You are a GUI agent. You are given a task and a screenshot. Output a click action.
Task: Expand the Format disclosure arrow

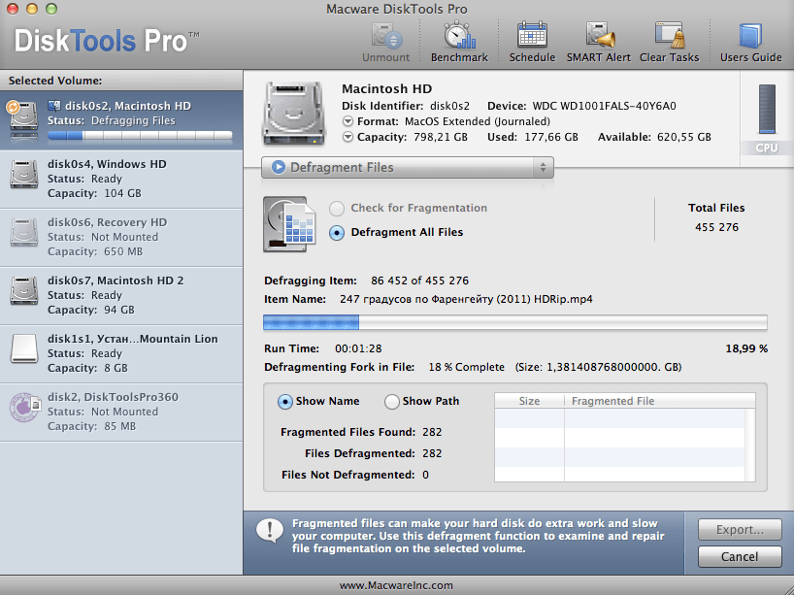(347, 121)
